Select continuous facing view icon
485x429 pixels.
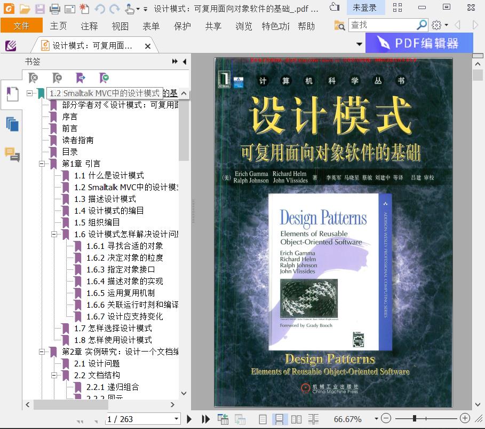[x=313, y=419]
